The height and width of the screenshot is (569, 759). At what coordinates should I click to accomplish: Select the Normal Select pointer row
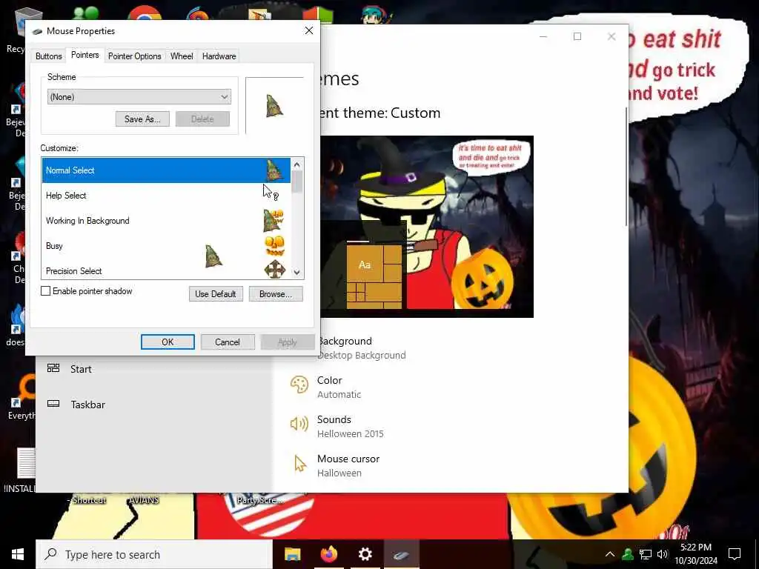(x=165, y=170)
